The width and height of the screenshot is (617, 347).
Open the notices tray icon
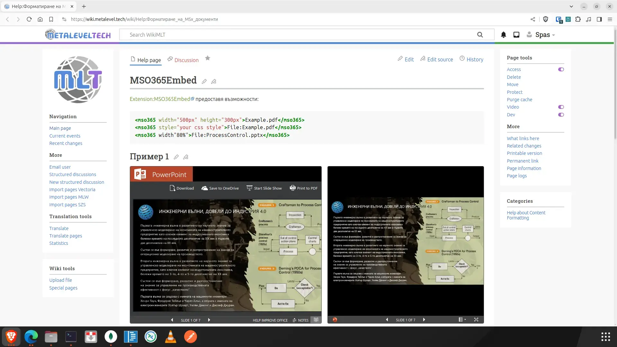coord(516,35)
